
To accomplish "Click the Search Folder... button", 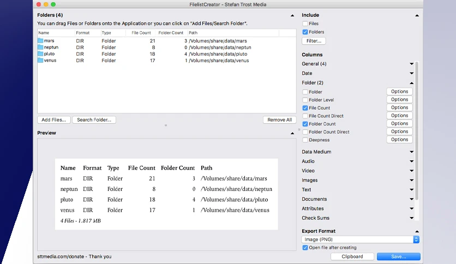I will click(94, 120).
